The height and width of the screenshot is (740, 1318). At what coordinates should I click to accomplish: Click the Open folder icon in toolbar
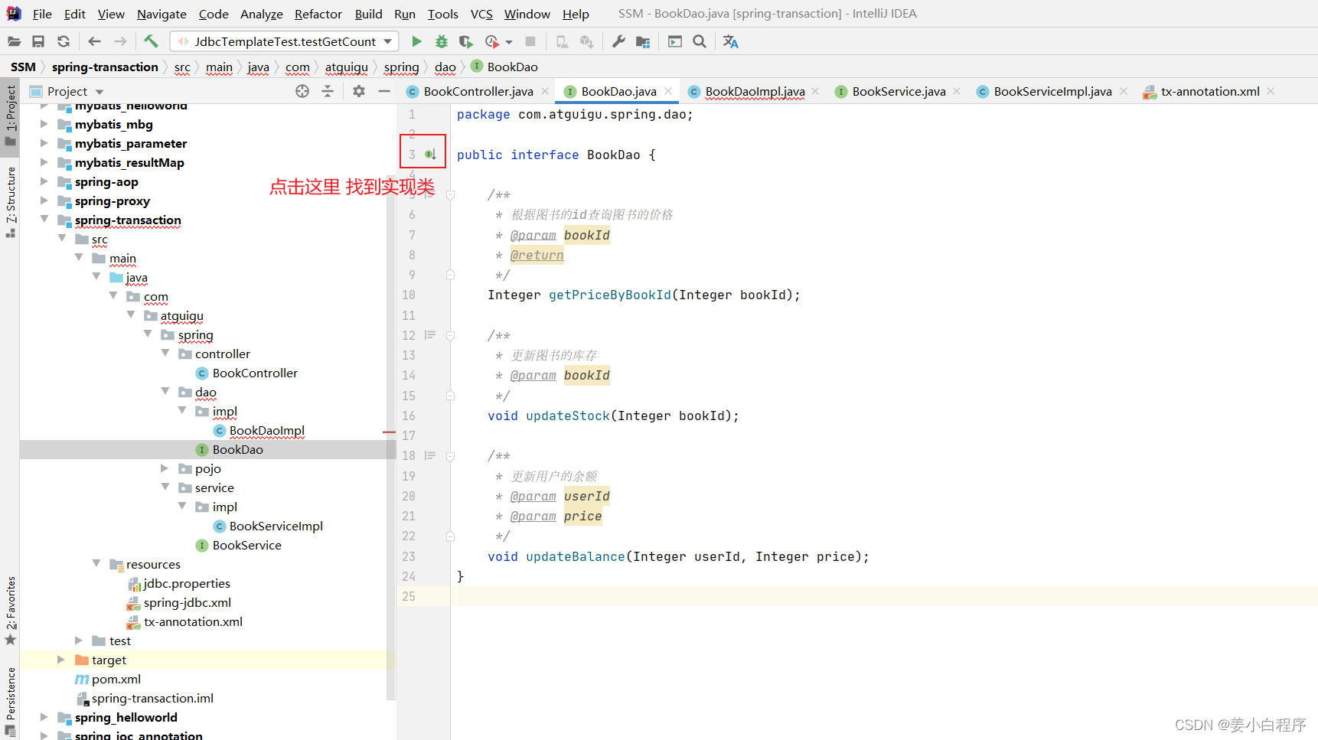[x=14, y=41]
